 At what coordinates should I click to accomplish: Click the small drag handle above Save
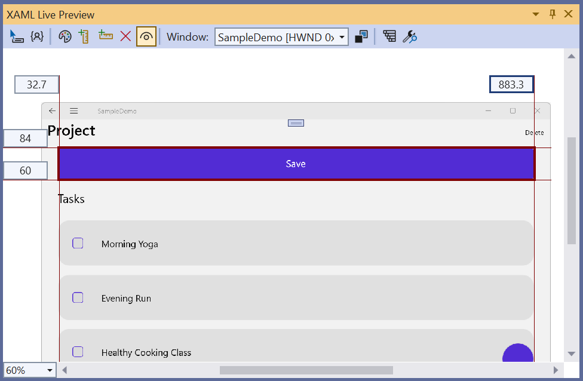tap(296, 123)
